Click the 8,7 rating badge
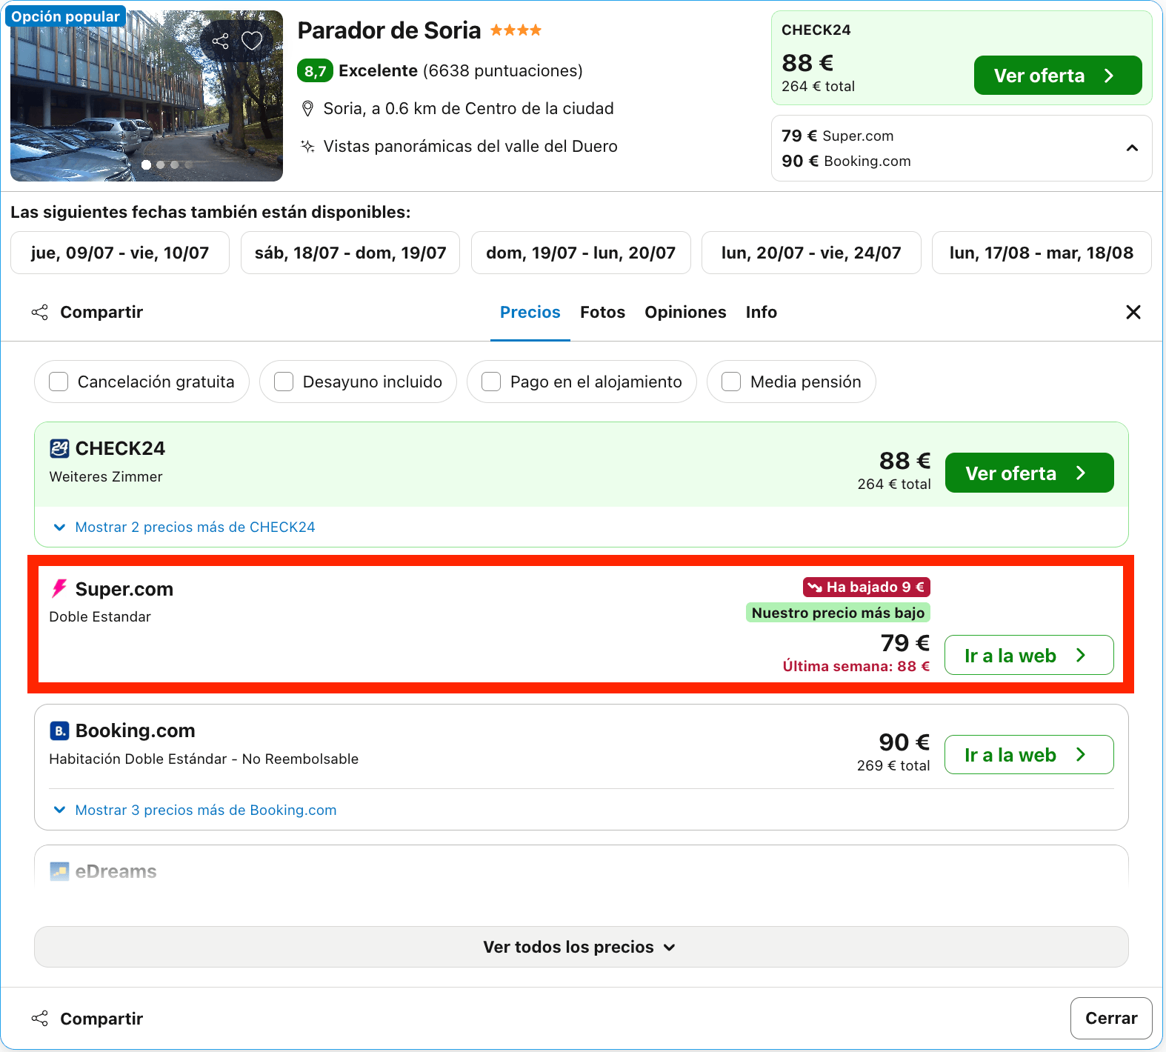This screenshot has height=1052, width=1166. click(315, 71)
